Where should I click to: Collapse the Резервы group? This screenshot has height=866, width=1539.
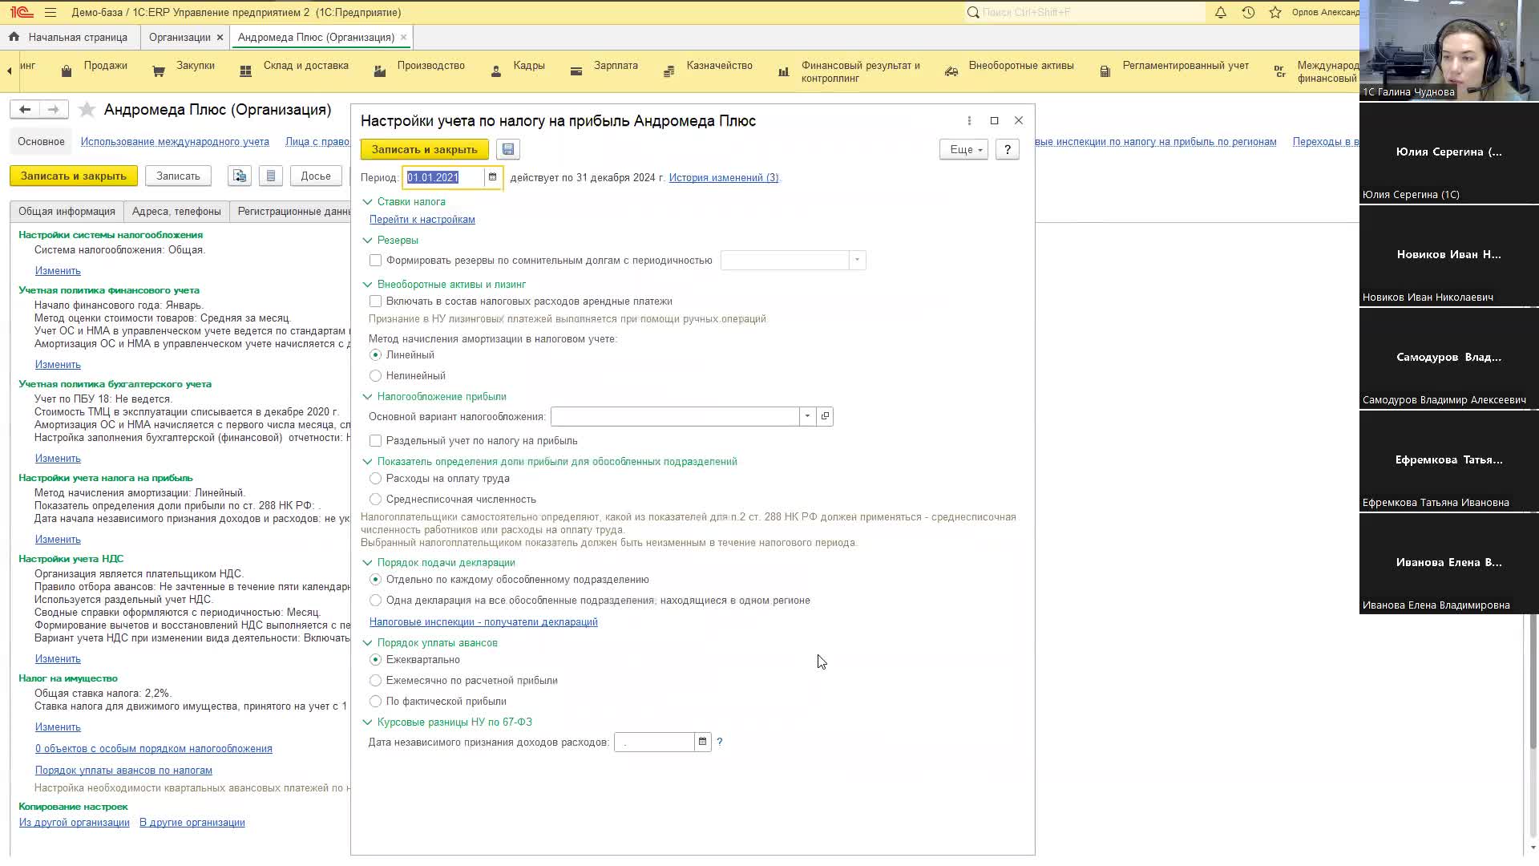tap(367, 241)
